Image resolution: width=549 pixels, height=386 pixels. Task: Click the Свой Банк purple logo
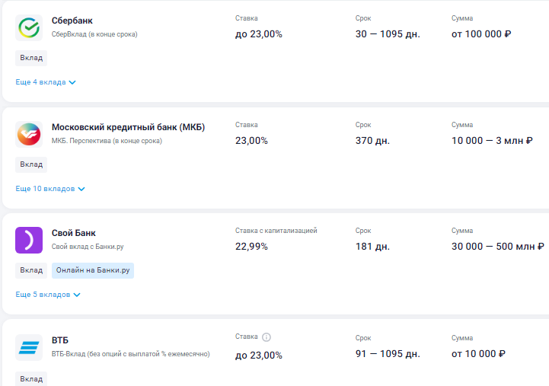click(28, 240)
